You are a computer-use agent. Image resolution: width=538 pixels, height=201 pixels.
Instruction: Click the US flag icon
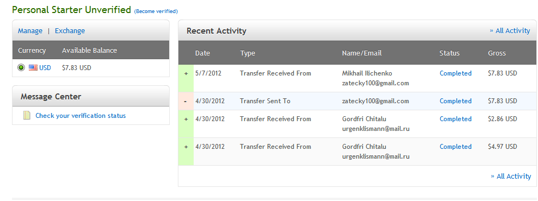point(33,68)
